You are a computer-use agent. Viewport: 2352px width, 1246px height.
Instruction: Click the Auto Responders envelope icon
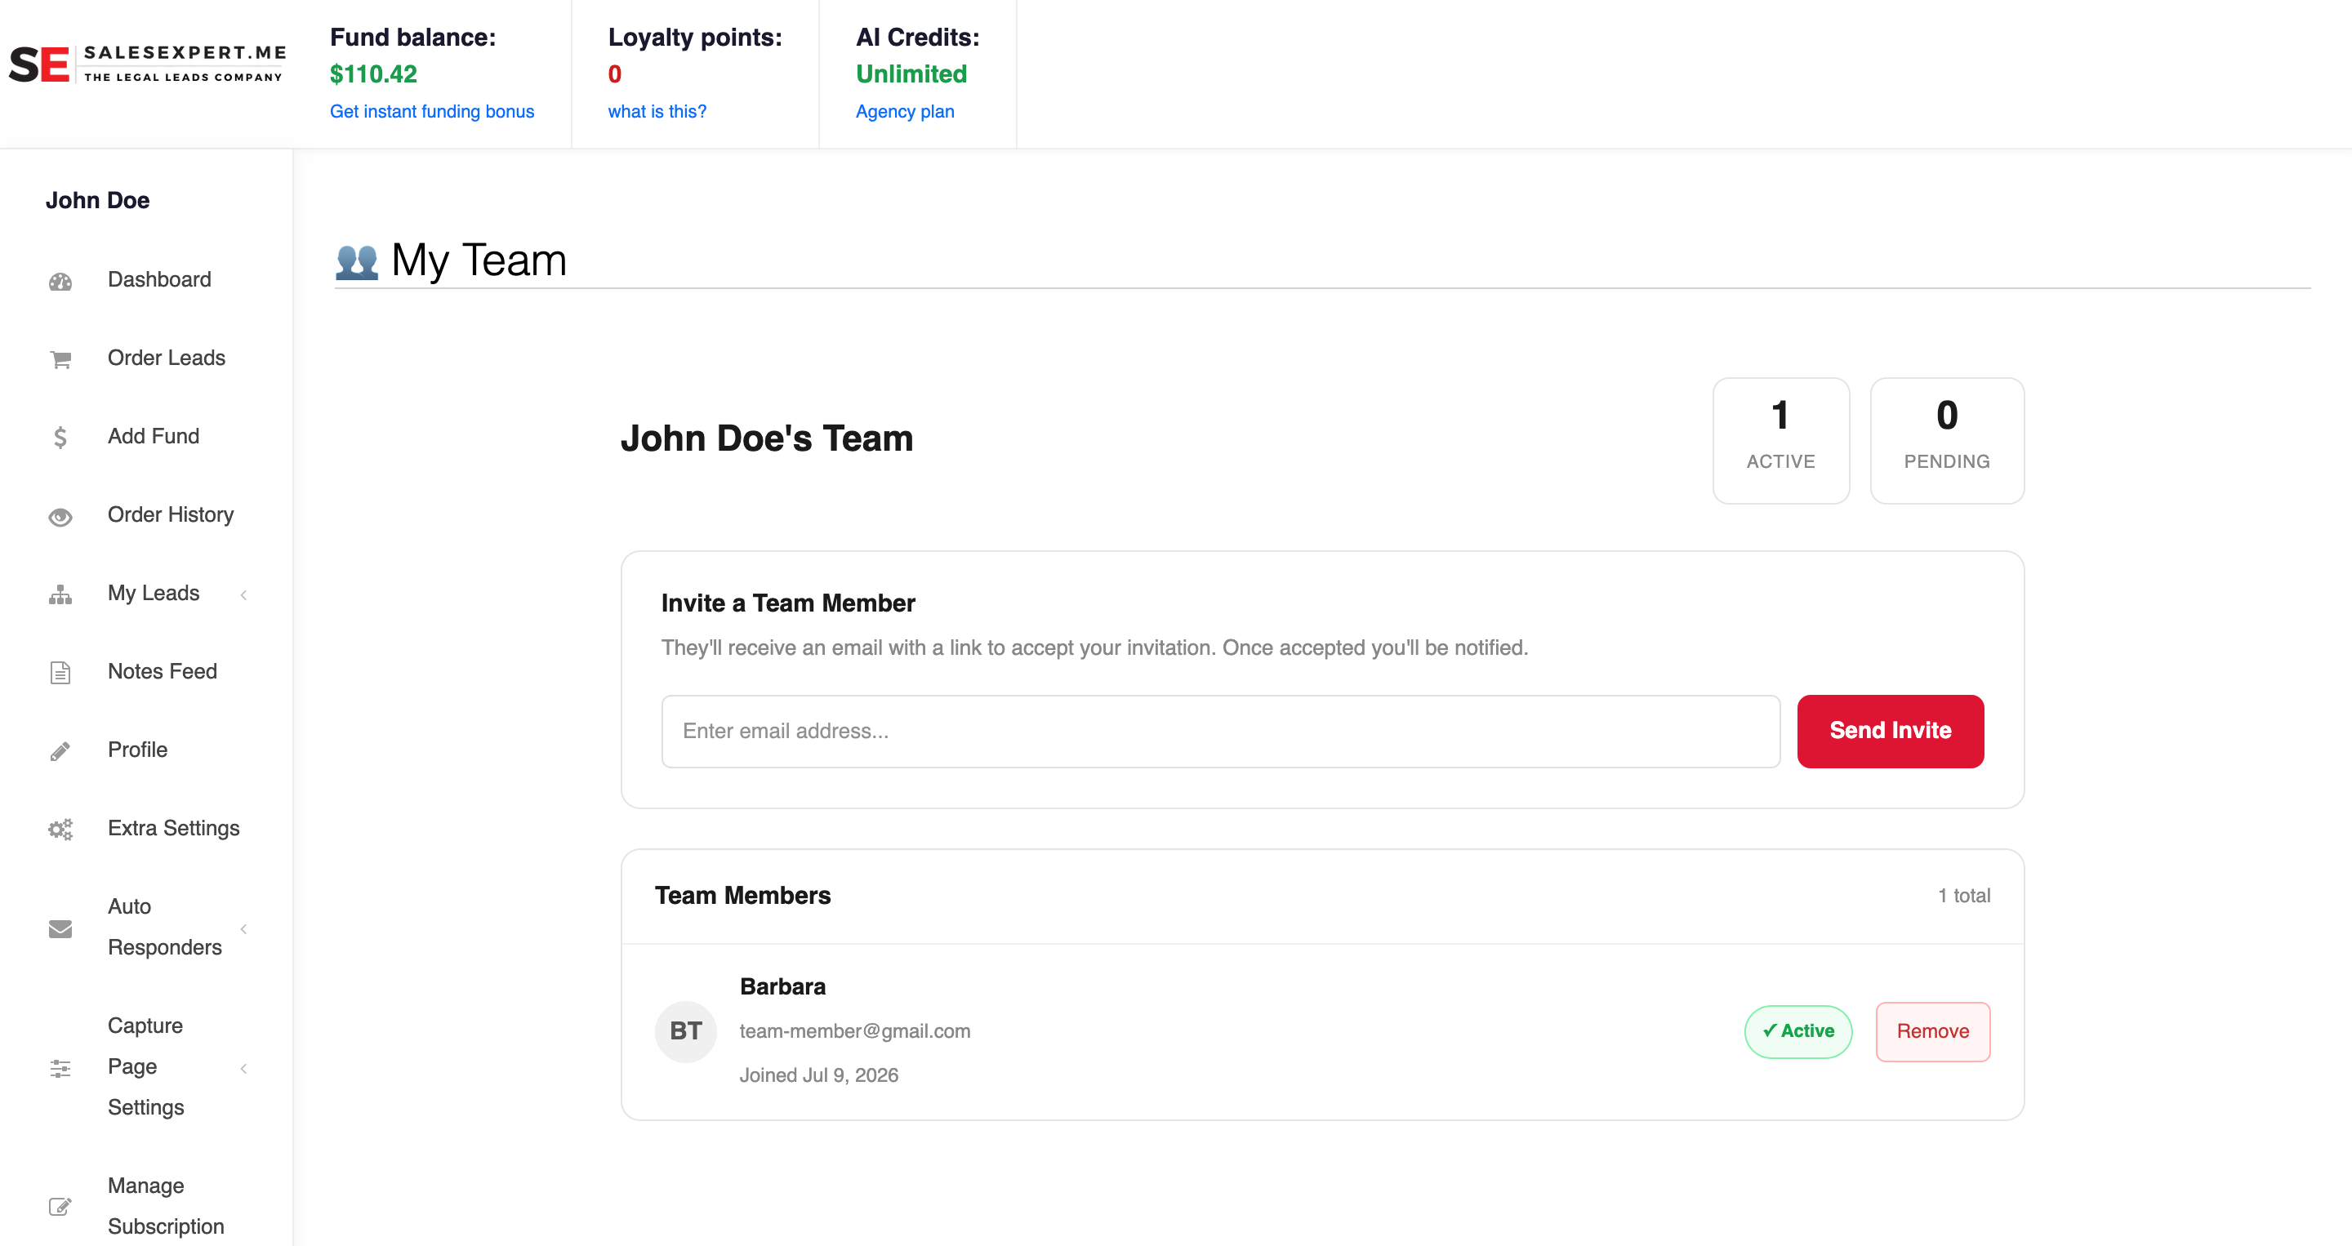[60, 928]
